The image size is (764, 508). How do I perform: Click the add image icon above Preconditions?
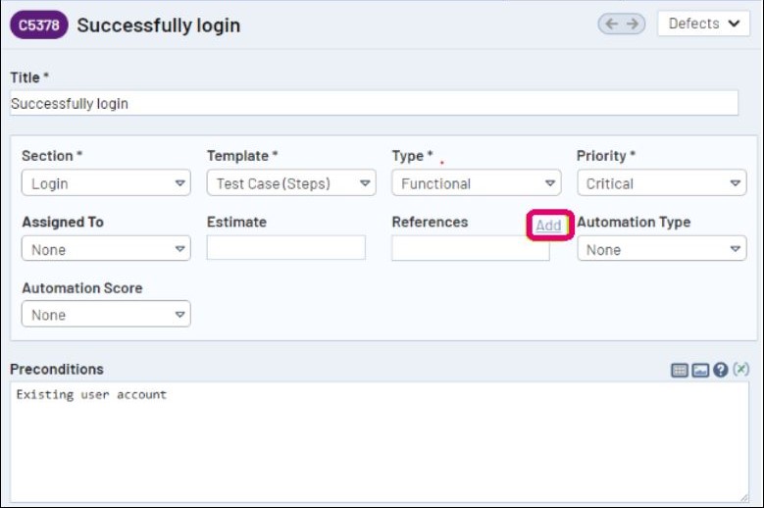tap(700, 370)
